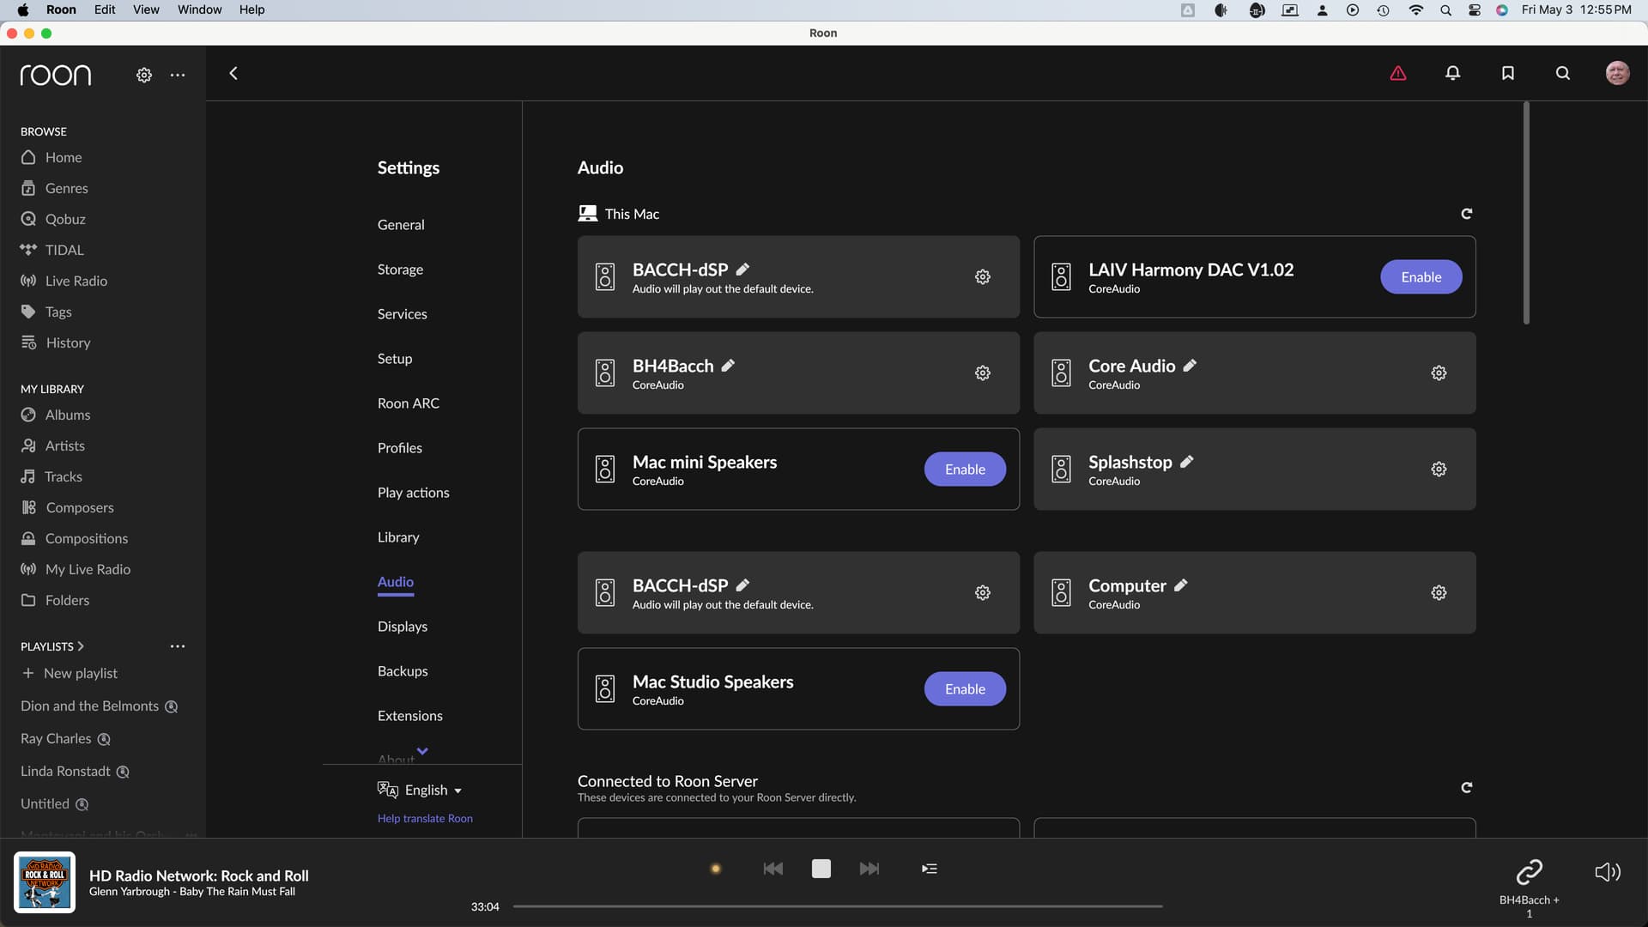Open device settings gear for Splashstop
Screen dimensions: 1648x927
coord(1439,469)
